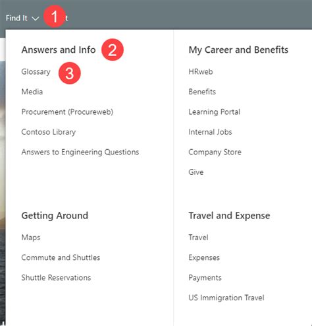The width and height of the screenshot is (312, 326).
Task: Expand the Find It chevron arrow
Action: pos(36,18)
